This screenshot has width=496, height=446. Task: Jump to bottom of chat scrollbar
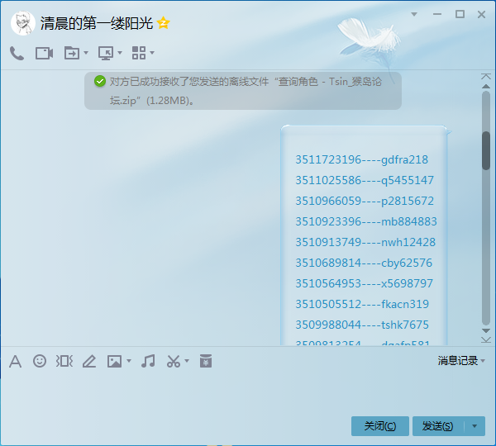click(x=486, y=339)
